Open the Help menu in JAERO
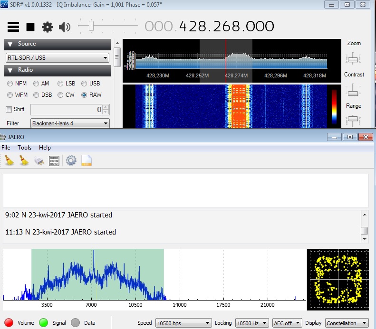 [x=45, y=148]
